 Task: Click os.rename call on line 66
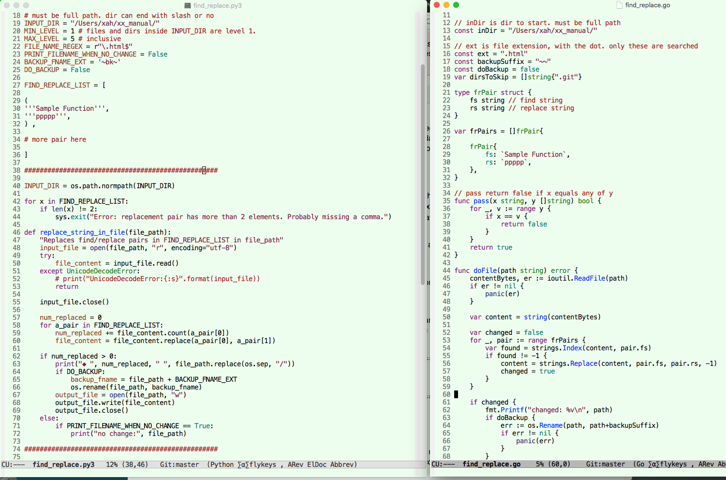[x=136, y=387]
